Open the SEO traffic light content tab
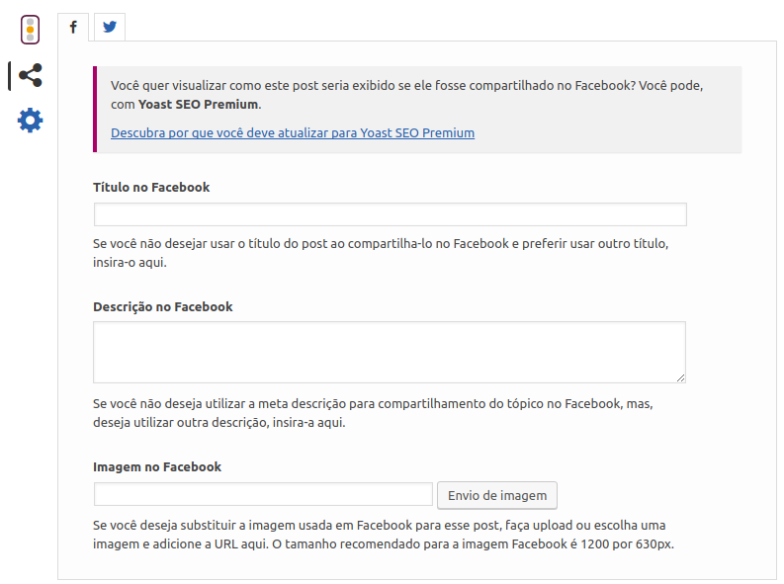 click(30, 30)
